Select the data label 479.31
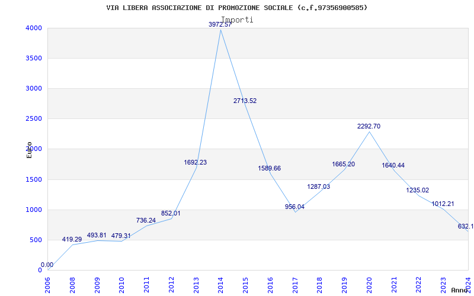The image size is (474, 296). coord(121,236)
